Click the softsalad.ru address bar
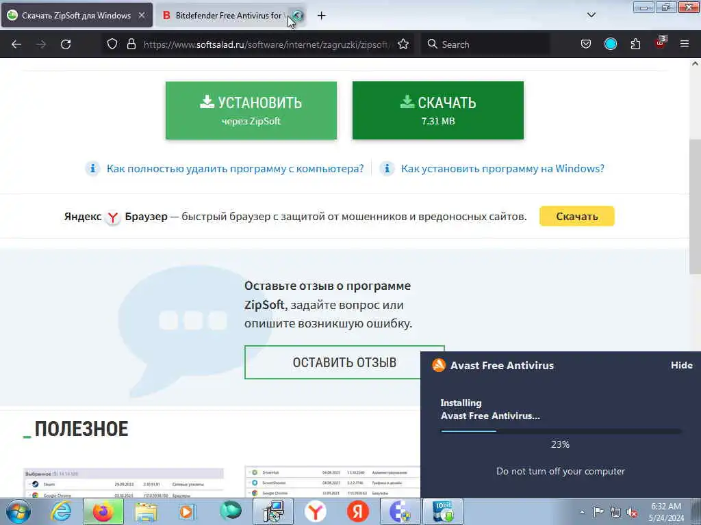701x525 pixels. click(x=266, y=44)
